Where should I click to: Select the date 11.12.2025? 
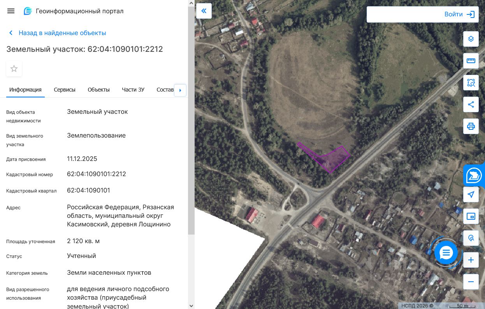tap(82, 159)
